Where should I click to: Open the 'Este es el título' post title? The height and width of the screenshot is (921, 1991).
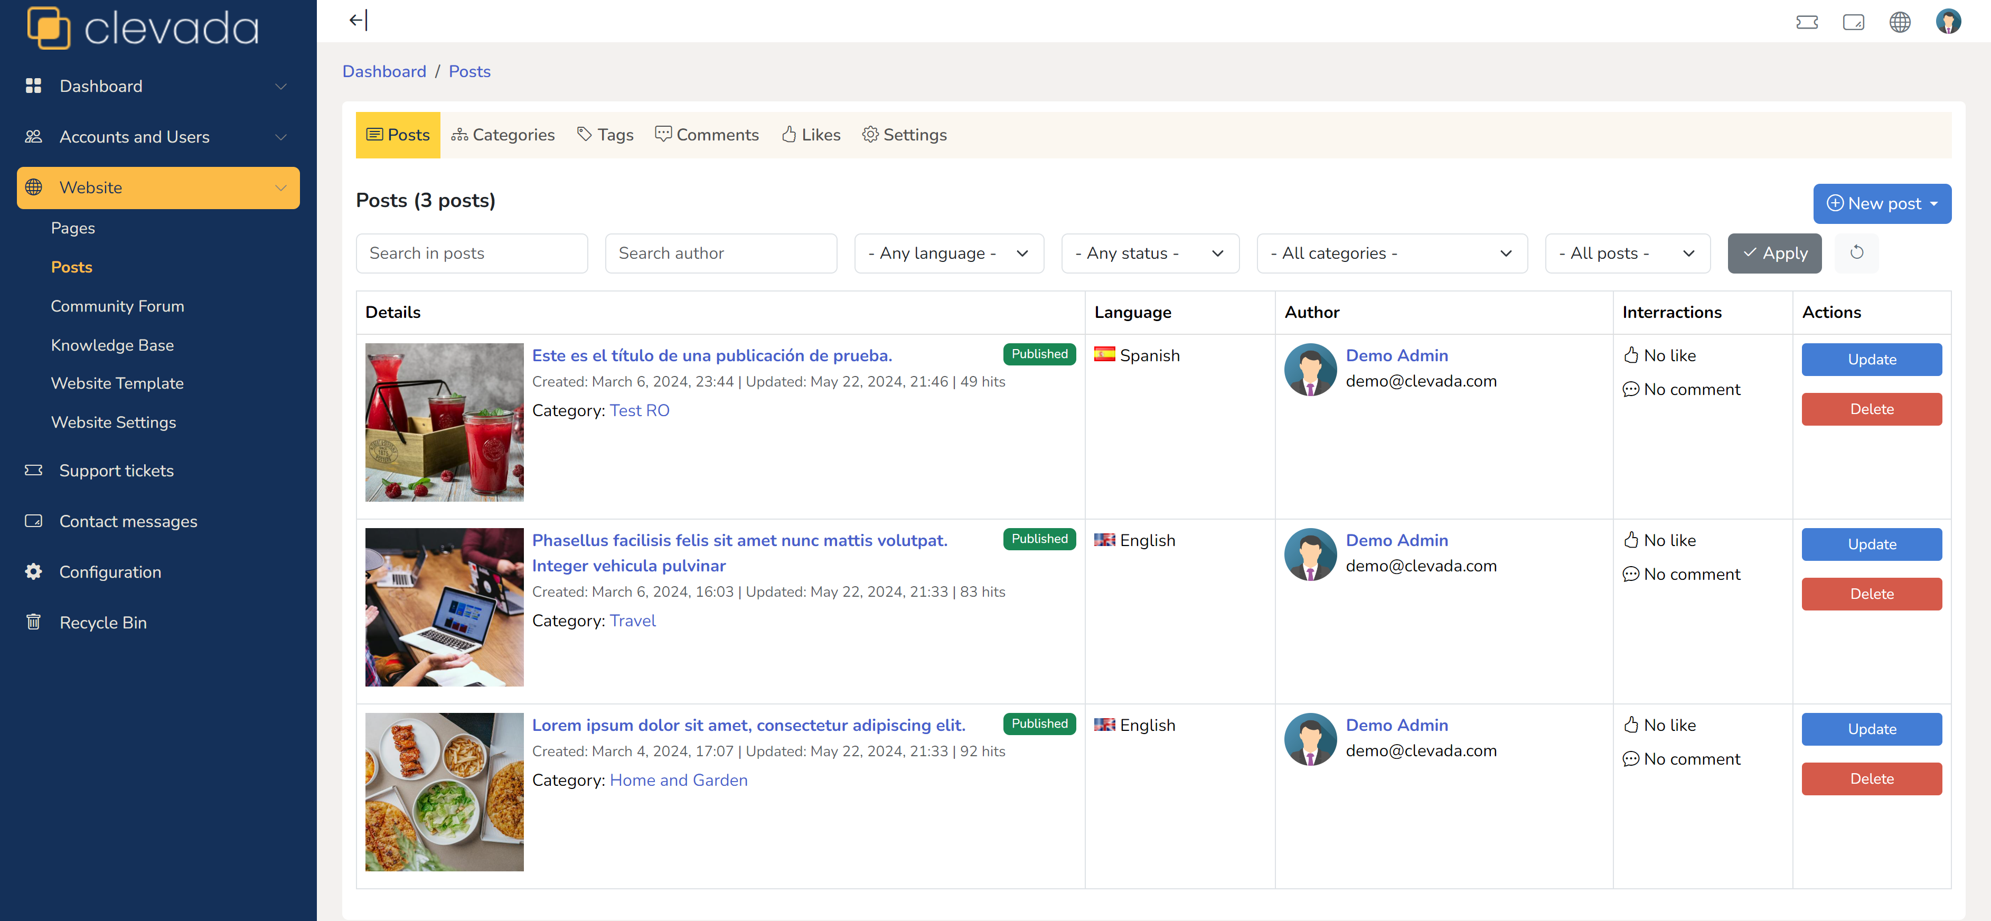click(712, 355)
